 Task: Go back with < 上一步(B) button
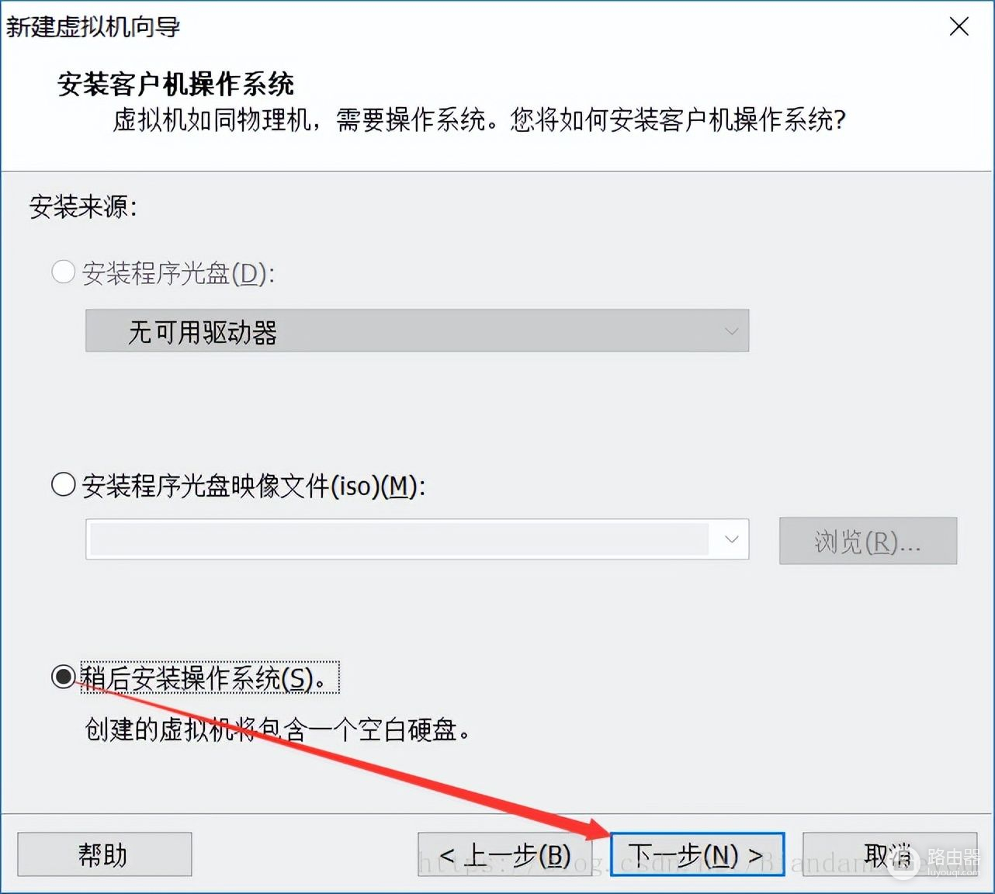click(505, 854)
